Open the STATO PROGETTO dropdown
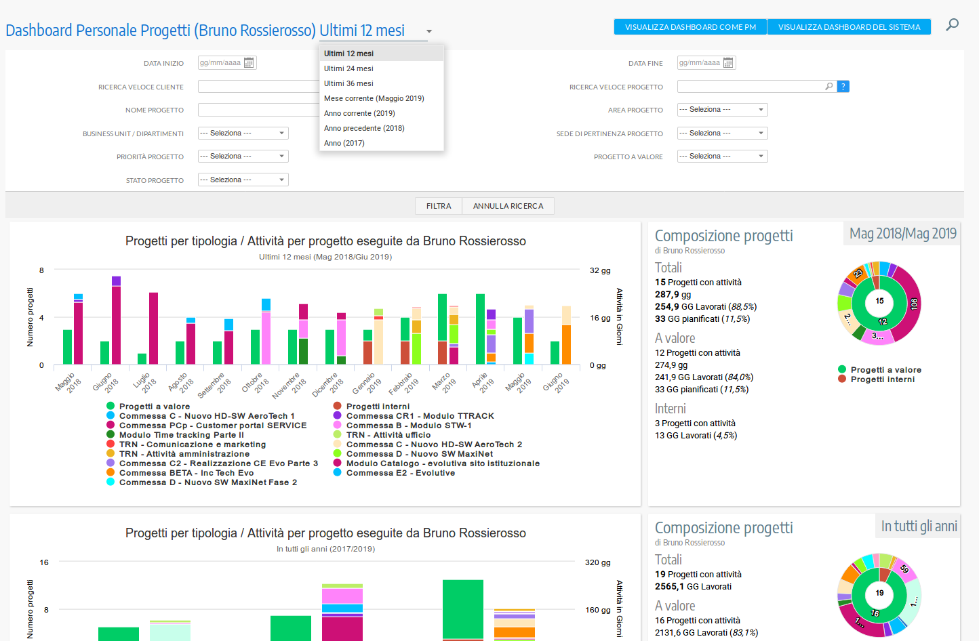Image resolution: width=979 pixels, height=641 pixels. (x=243, y=179)
